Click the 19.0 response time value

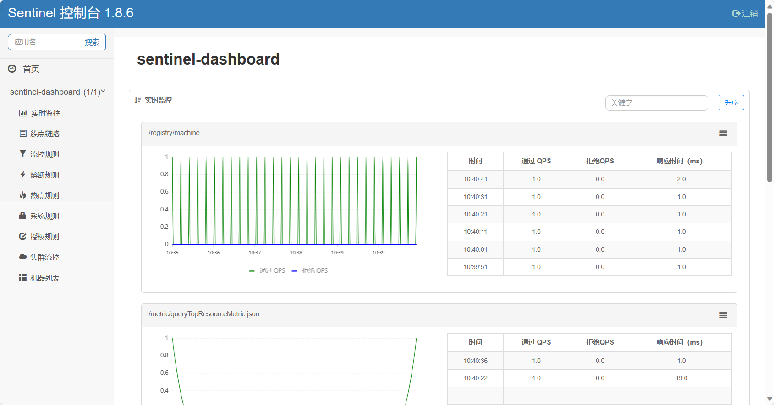click(x=681, y=378)
